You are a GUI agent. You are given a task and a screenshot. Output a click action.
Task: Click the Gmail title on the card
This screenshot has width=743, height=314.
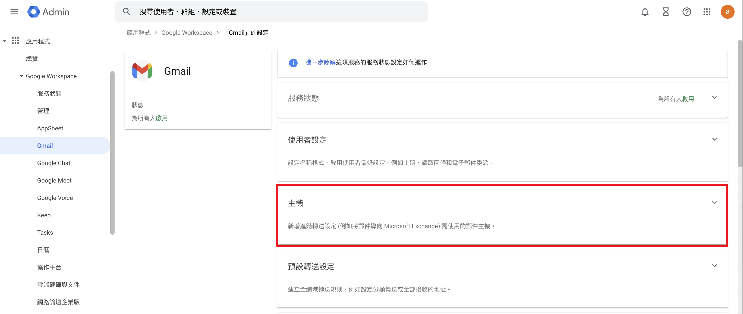pyautogui.click(x=177, y=71)
